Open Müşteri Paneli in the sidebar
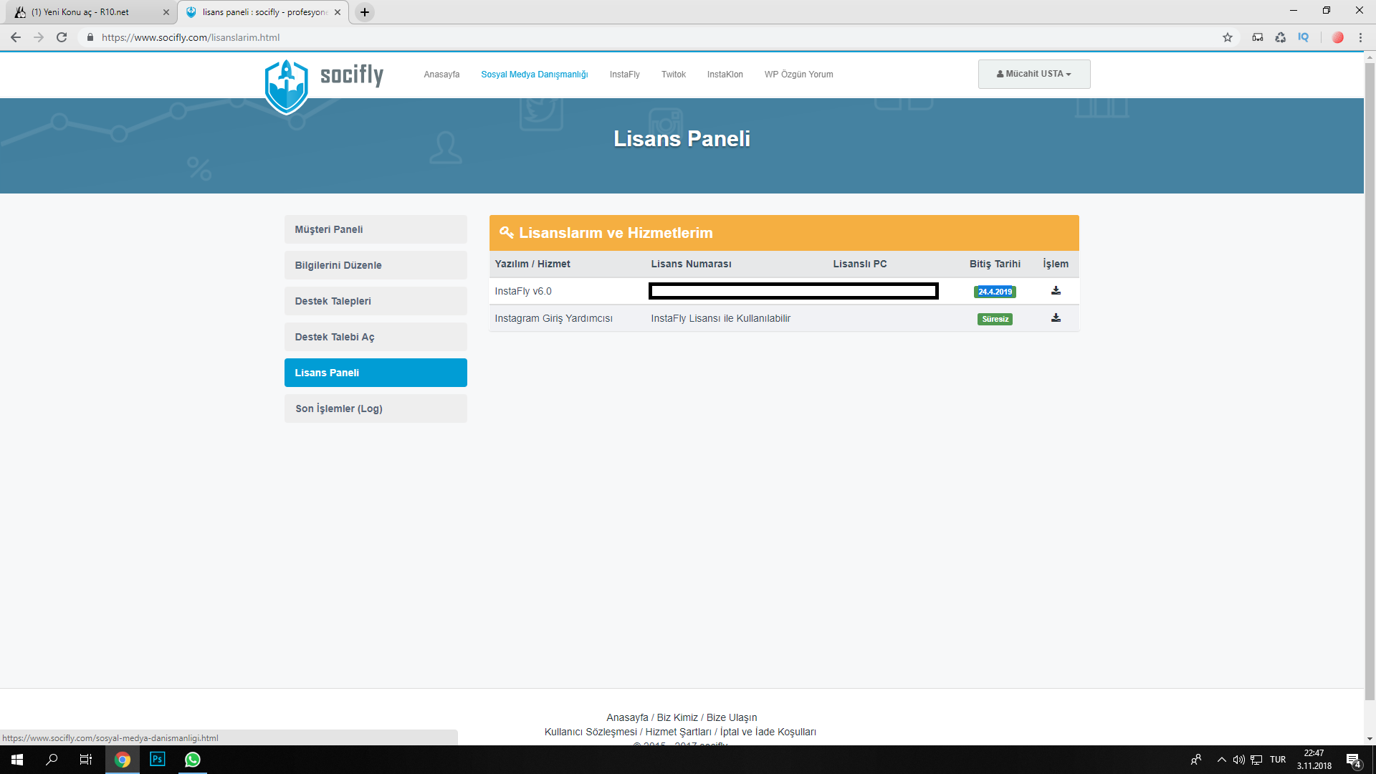1376x774 pixels. point(376,229)
